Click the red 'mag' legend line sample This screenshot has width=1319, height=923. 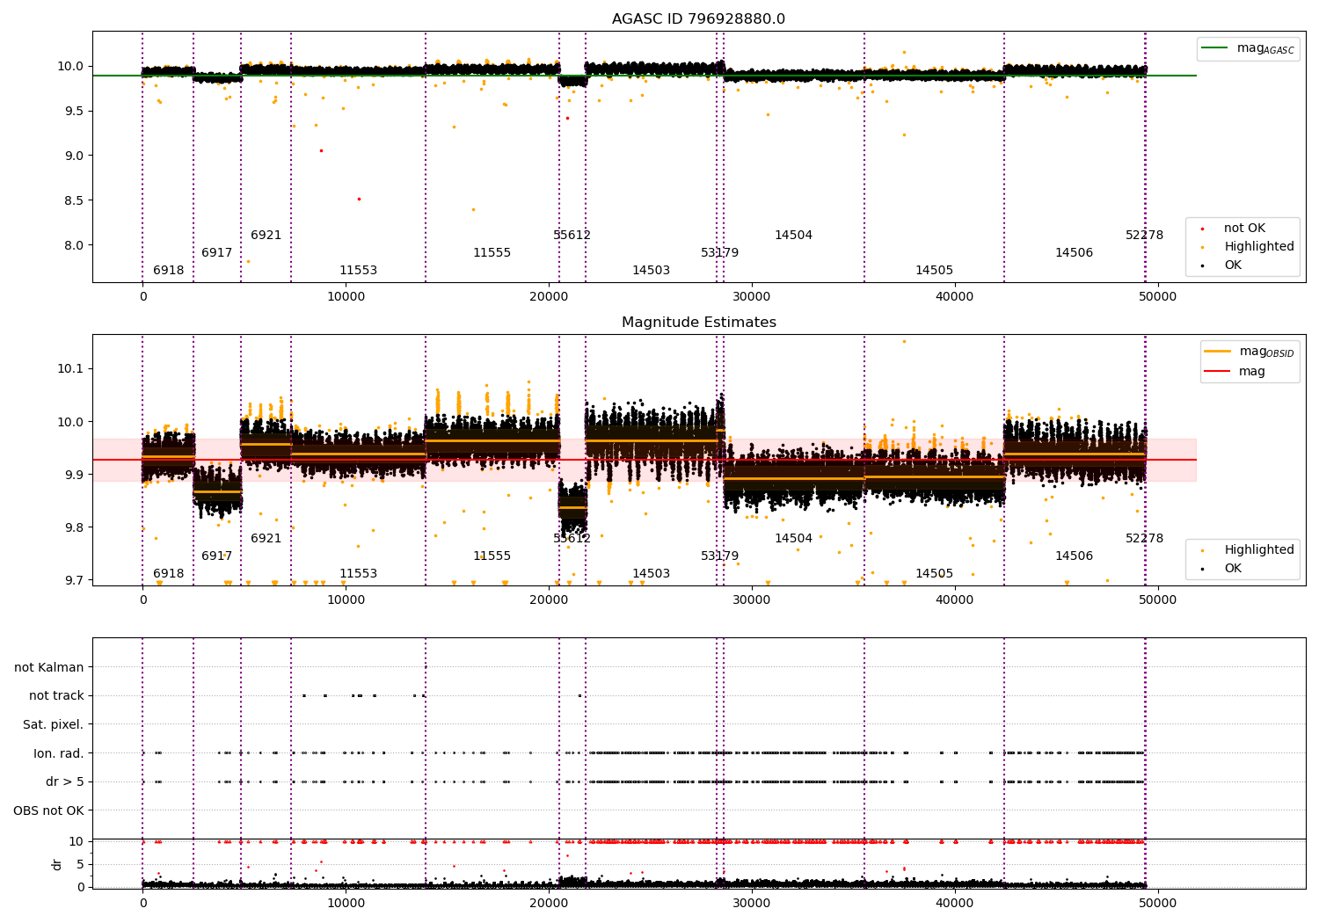(1218, 371)
